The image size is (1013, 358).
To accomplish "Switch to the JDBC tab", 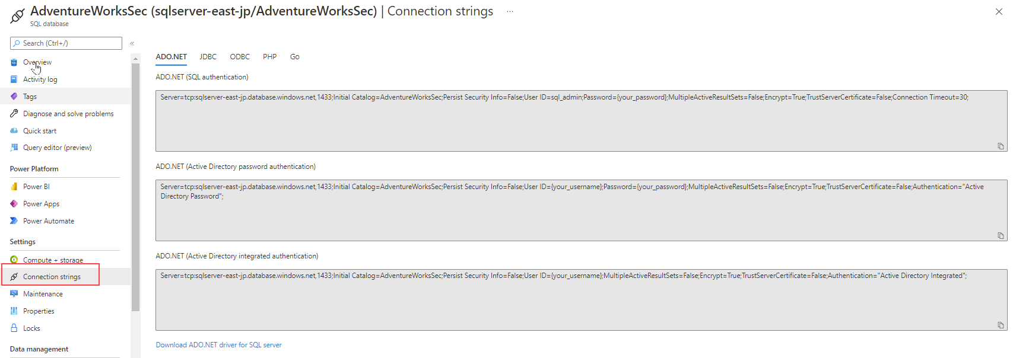I will (x=208, y=57).
